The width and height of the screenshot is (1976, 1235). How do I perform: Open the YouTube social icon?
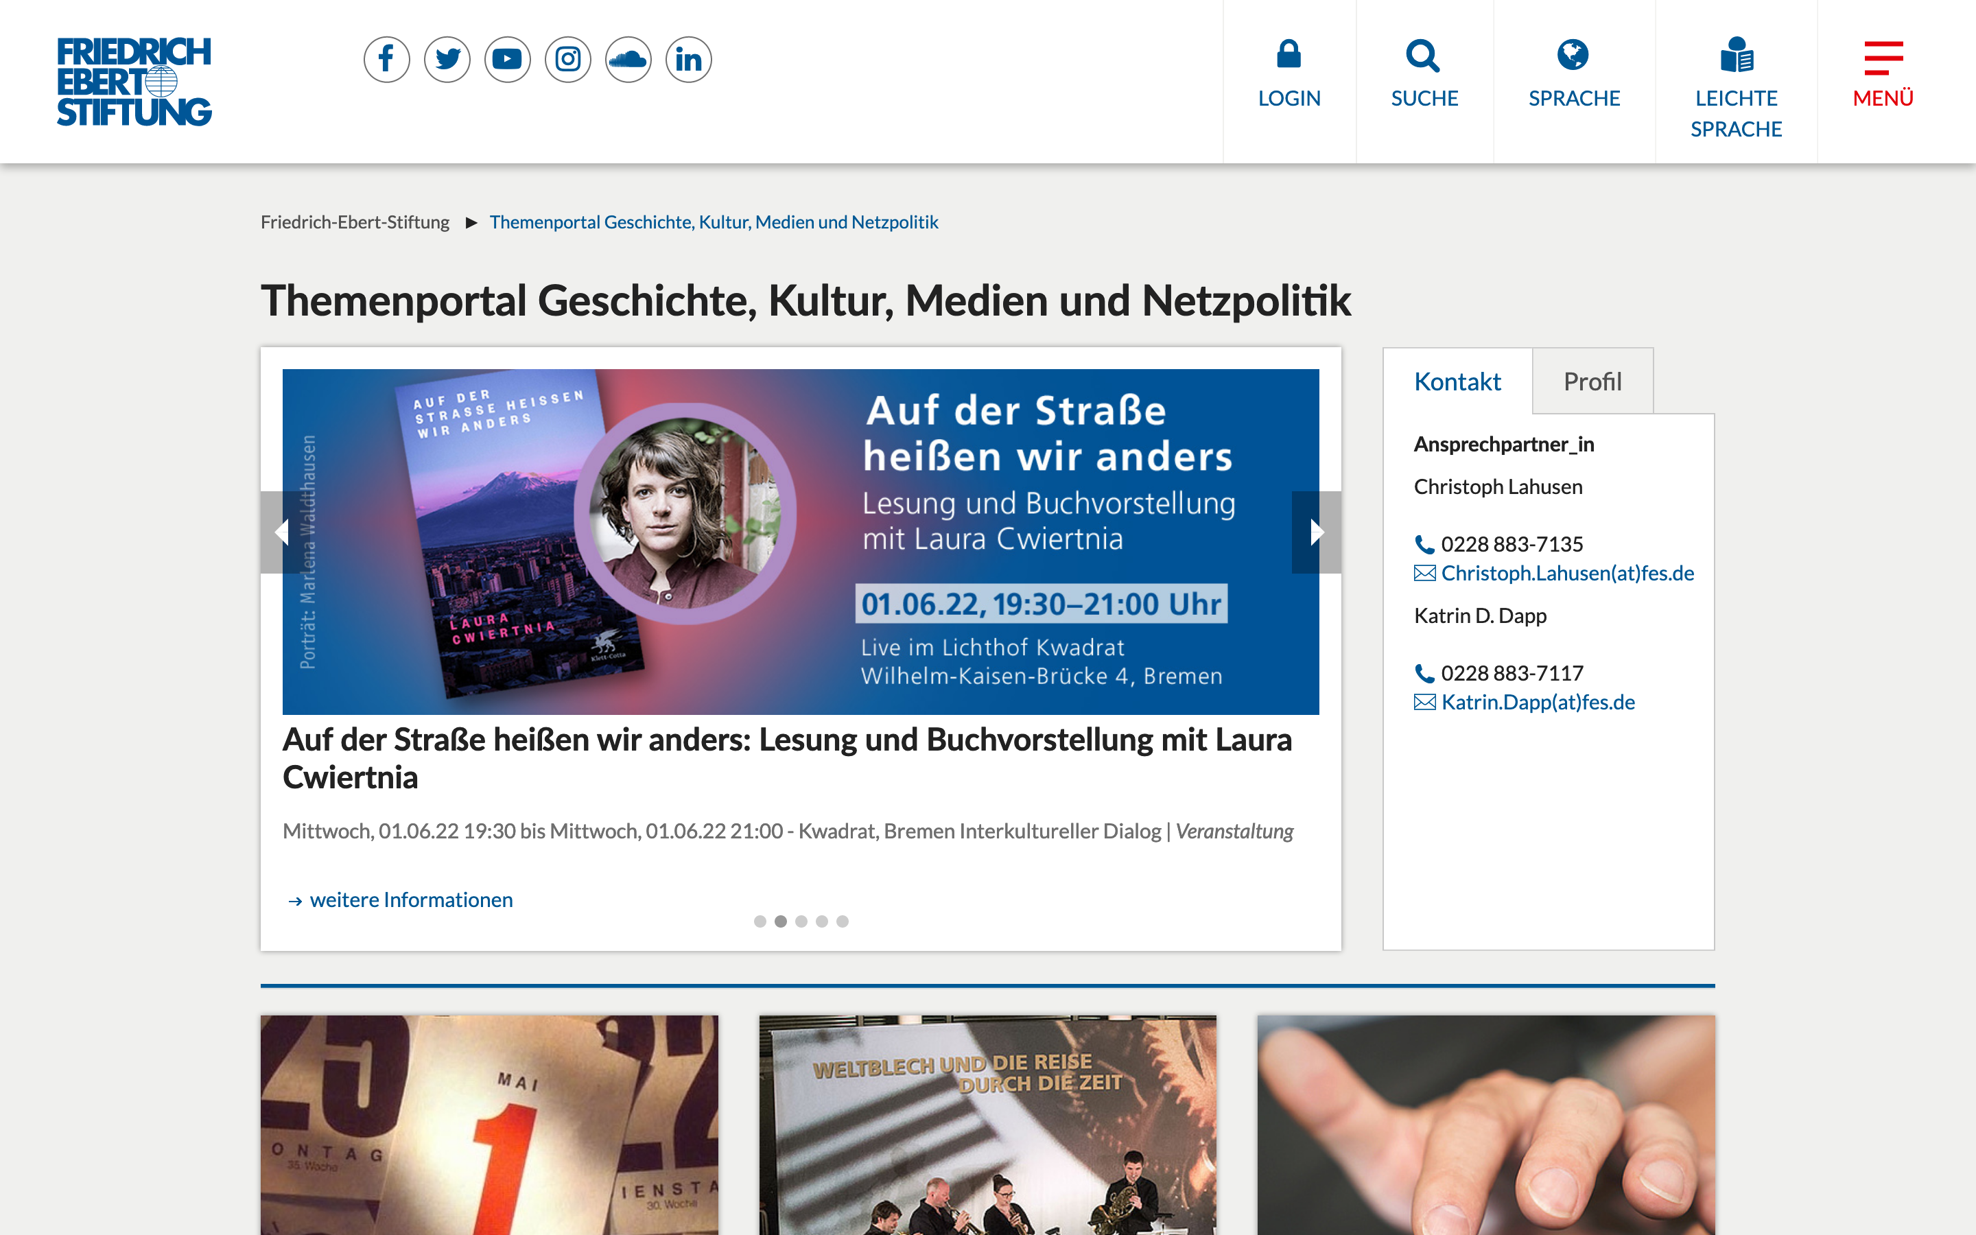click(x=507, y=60)
